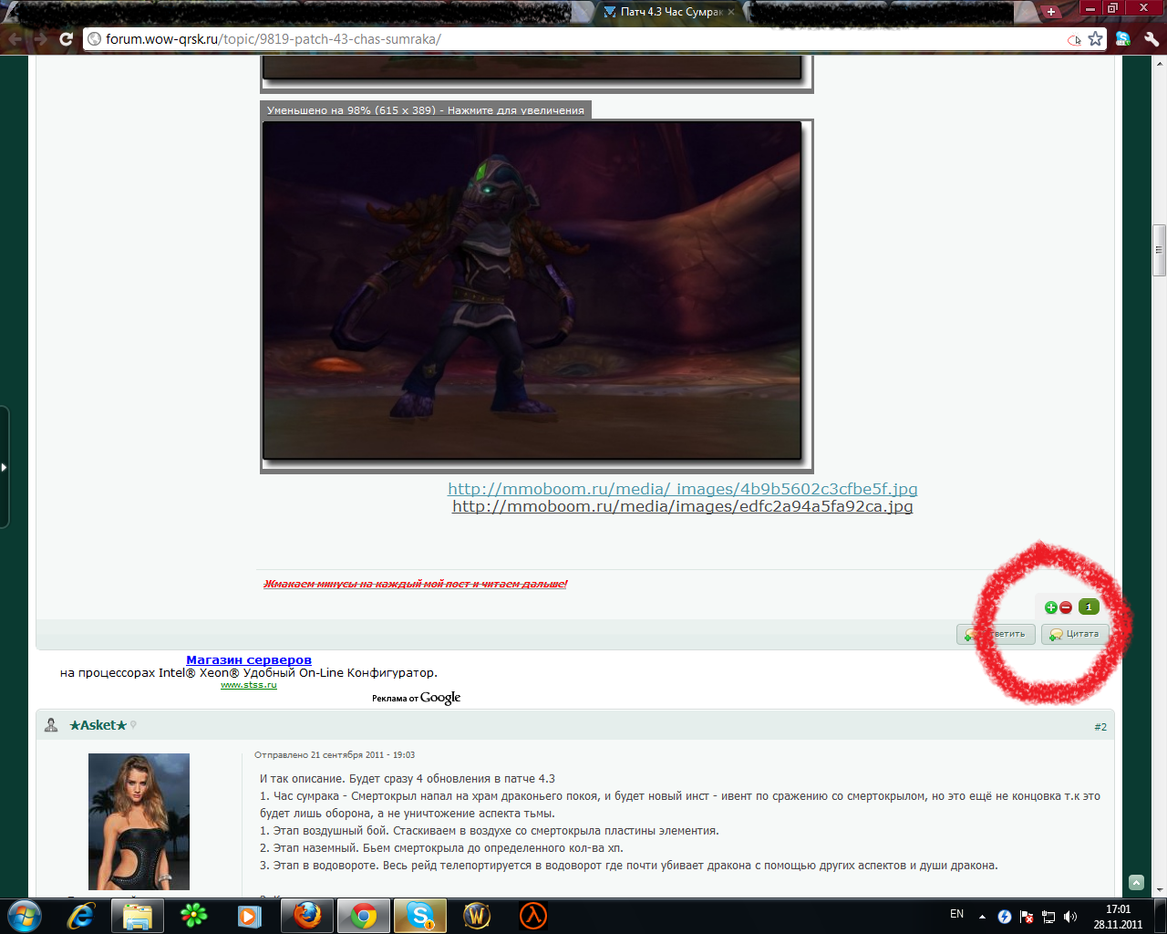Open Windows Explorer from the taskbar
Image resolution: width=1167 pixels, height=934 pixels.
pyautogui.click(x=138, y=916)
